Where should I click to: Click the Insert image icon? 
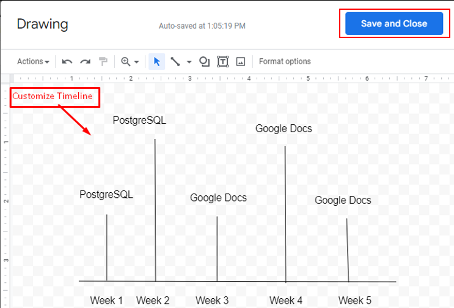pyautogui.click(x=241, y=61)
